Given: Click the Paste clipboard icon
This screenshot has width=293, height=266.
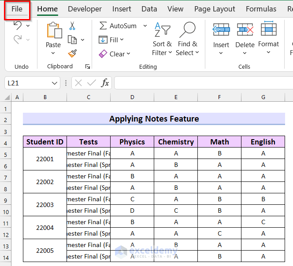Looking at the screenshot, I should (53, 31).
